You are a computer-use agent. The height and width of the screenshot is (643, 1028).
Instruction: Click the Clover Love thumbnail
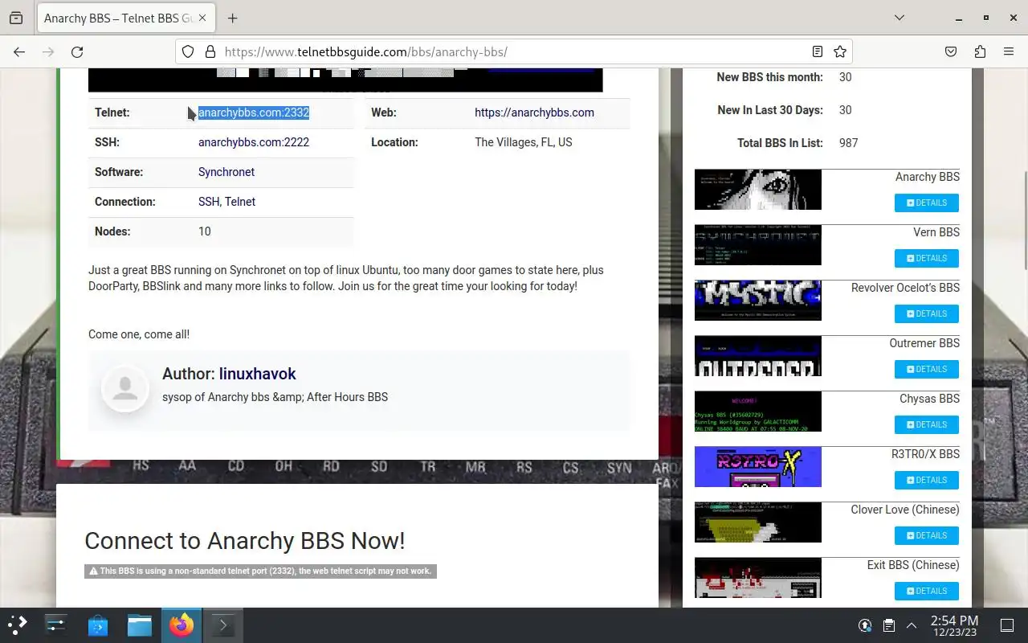click(758, 522)
